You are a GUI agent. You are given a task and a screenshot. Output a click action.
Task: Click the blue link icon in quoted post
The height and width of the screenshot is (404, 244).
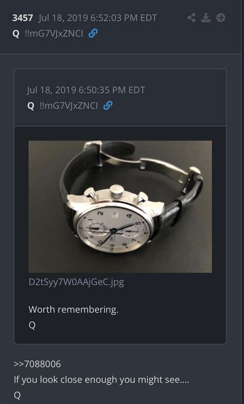coord(108,106)
